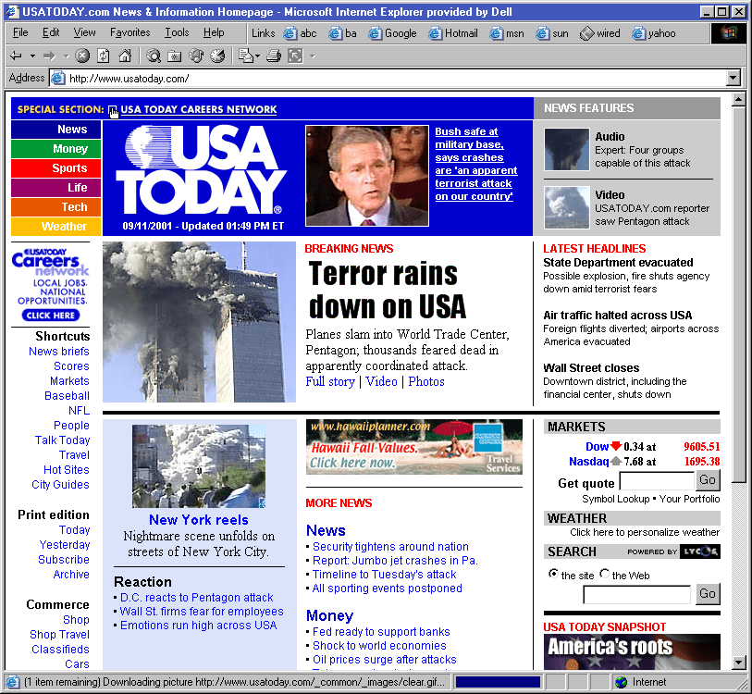The height and width of the screenshot is (694, 752).
Task: Open 'Security tightens around nation' link
Action: 390,547
